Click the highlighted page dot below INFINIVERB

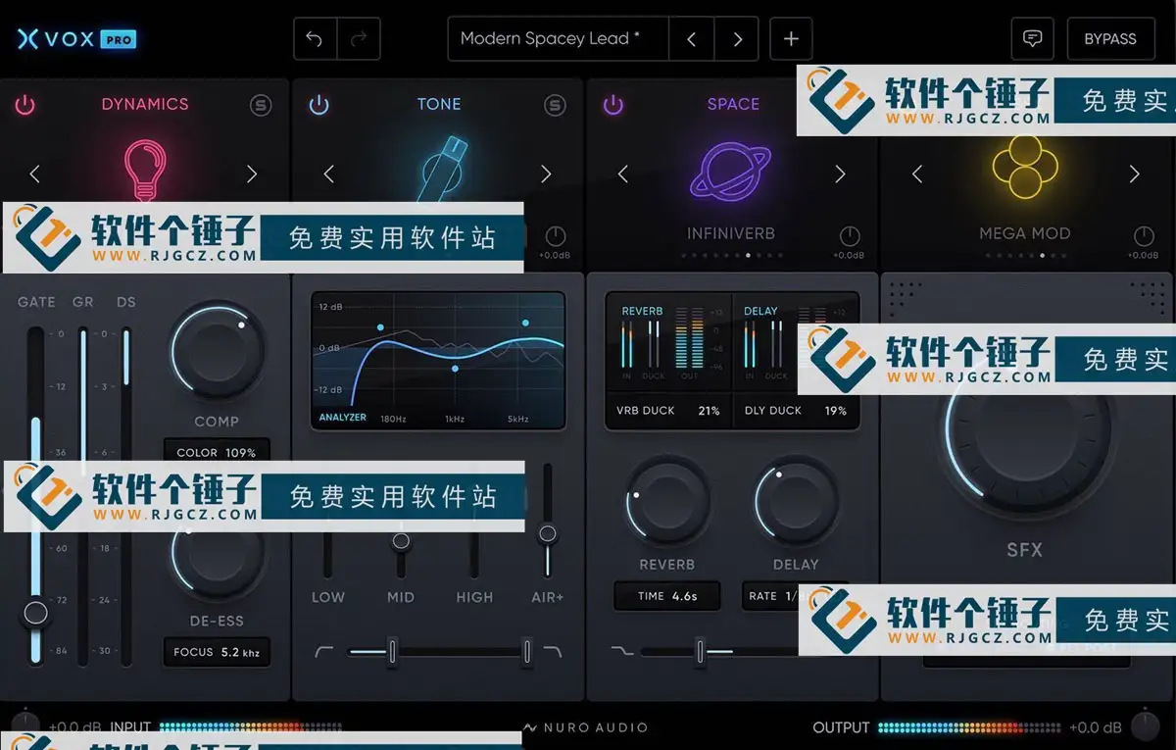[x=749, y=256]
